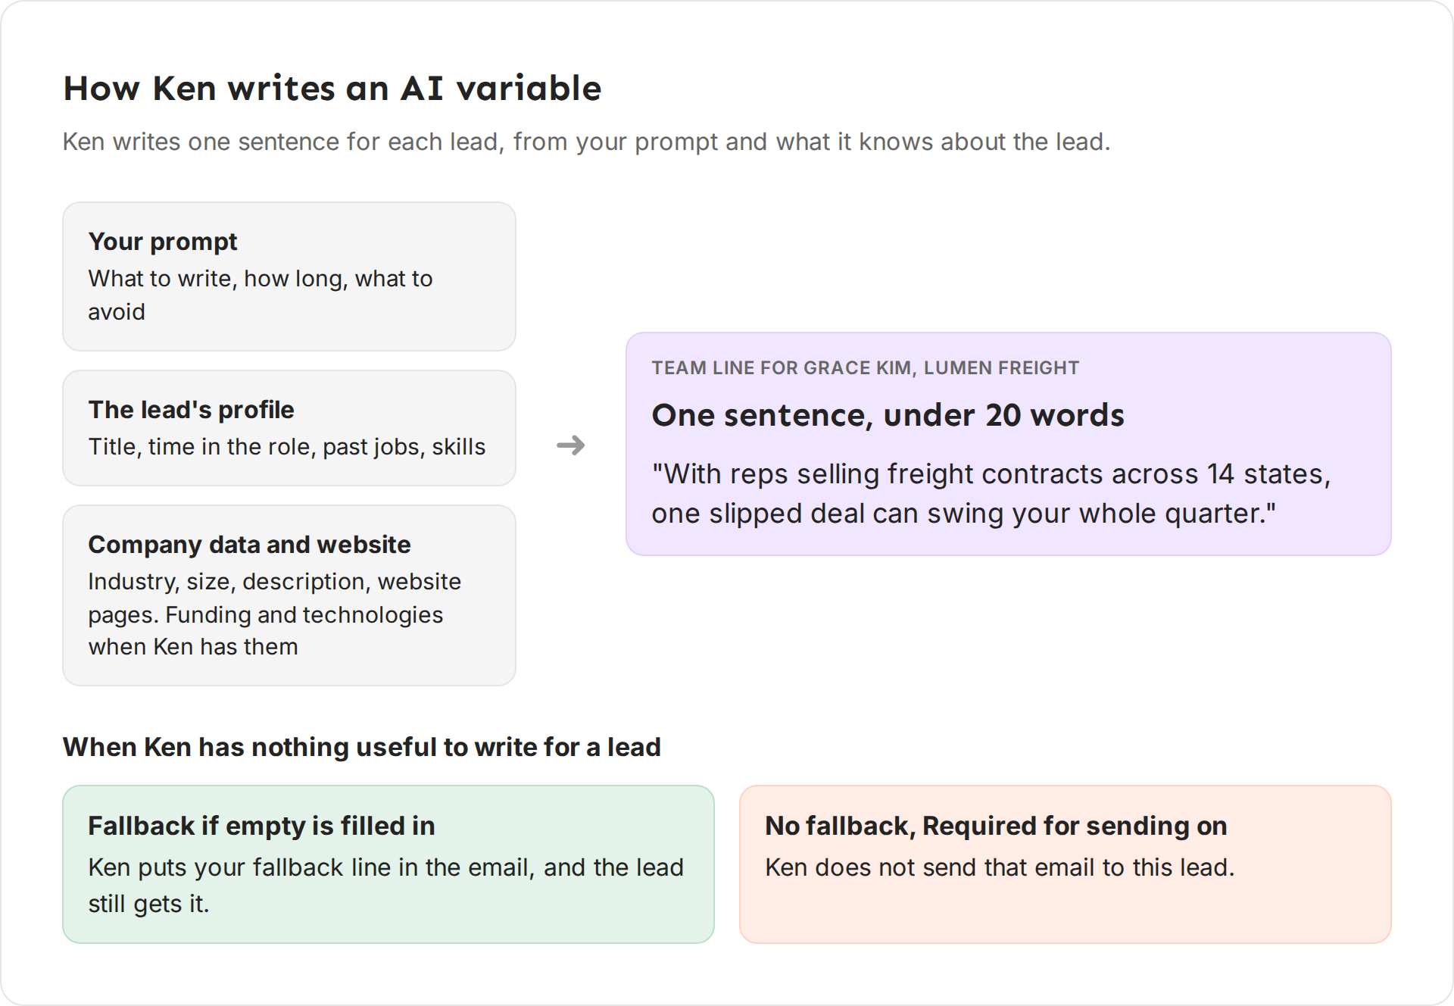Screen dimensions: 1454x1006
Task: Click label 'TEAM LINE FOR GRACE KIM, LUMEN FREIGHT'
Action: click(865, 368)
